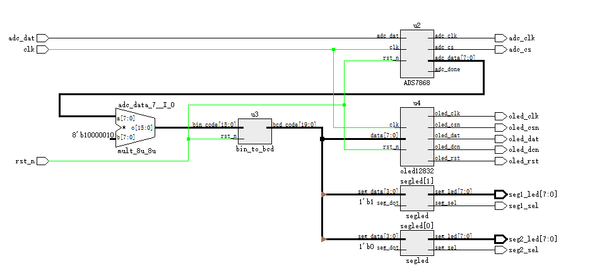Click the adc_clk output port symbol

501,38
